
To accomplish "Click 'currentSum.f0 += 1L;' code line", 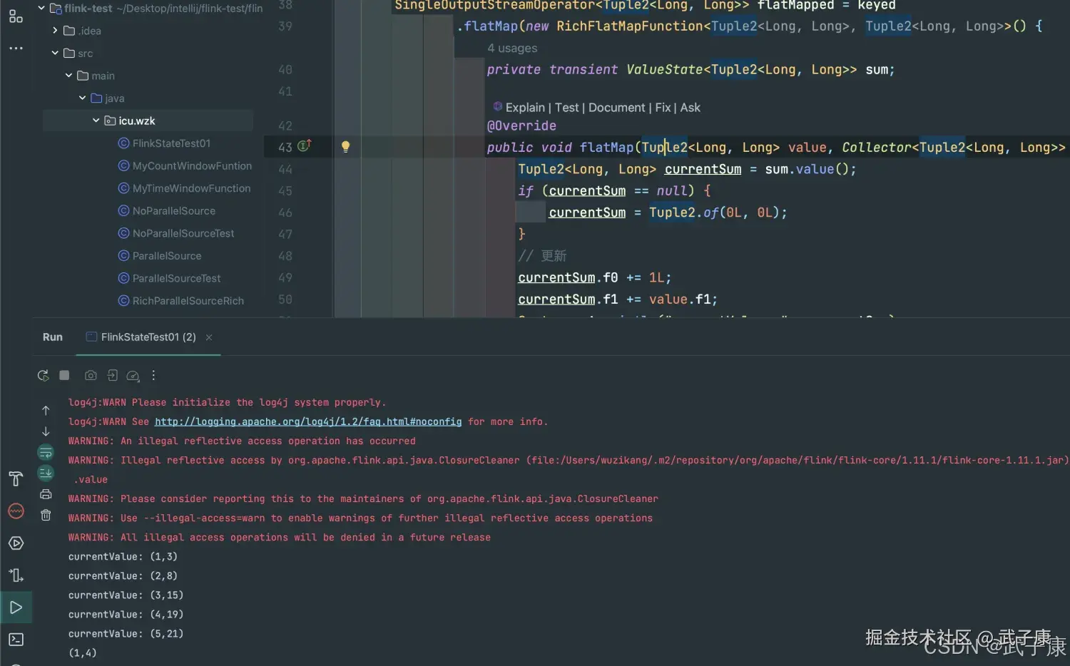I will click(594, 277).
